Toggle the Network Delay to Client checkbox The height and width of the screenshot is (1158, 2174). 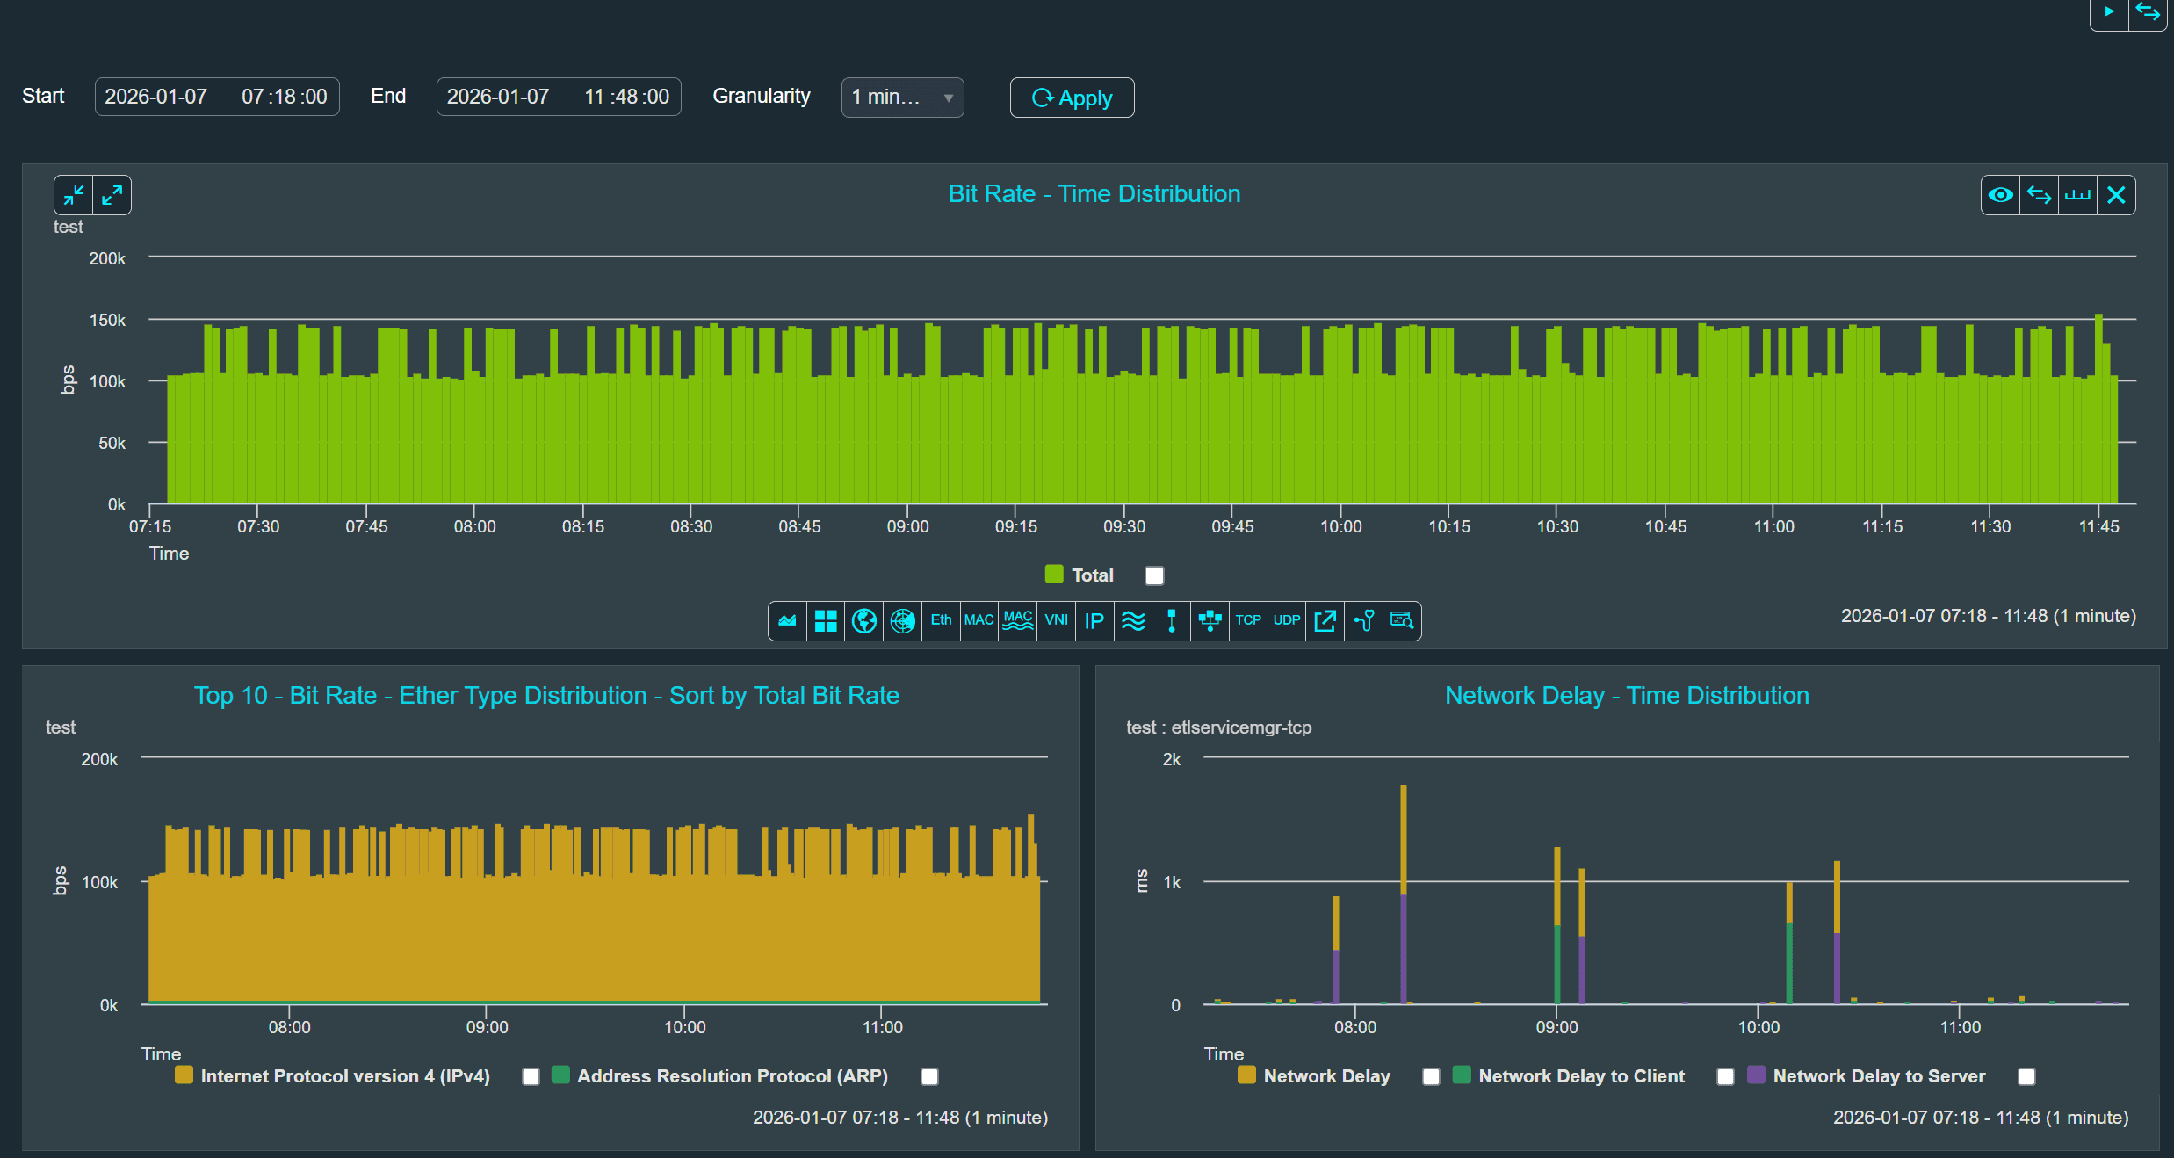1725,1077
